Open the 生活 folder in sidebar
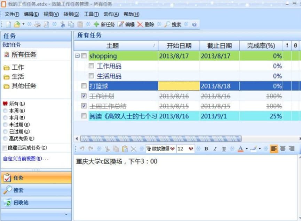The height and width of the screenshot is (221, 301). click(14, 77)
